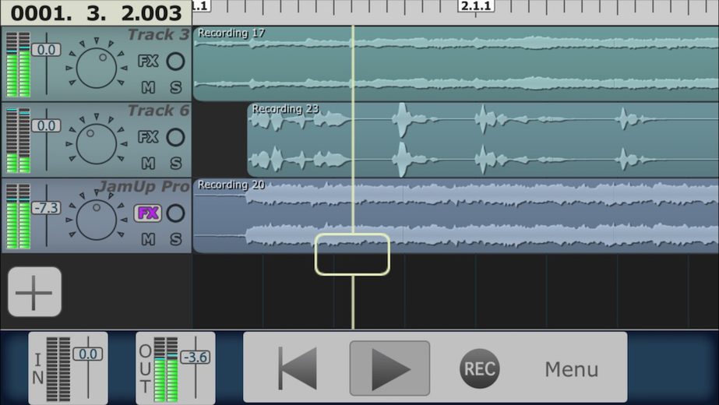The width and height of the screenshot is (719, 405).
Task: Arm Track 3 record circle
Action: click(x=175, y=61)
